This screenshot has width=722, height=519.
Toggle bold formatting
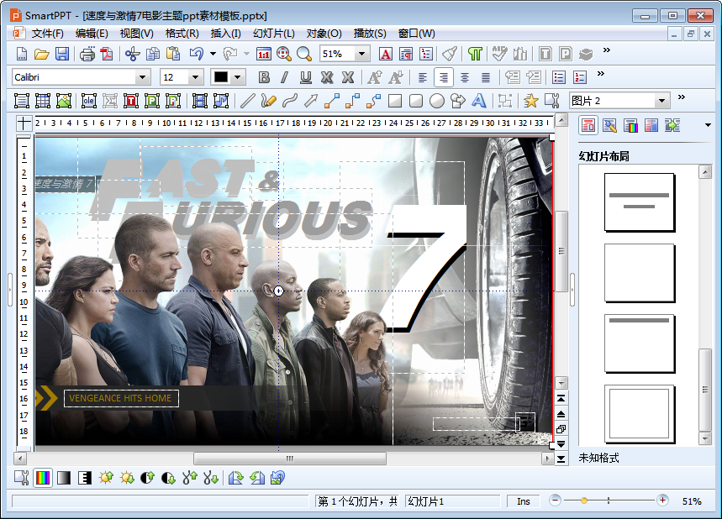[264, 77]
